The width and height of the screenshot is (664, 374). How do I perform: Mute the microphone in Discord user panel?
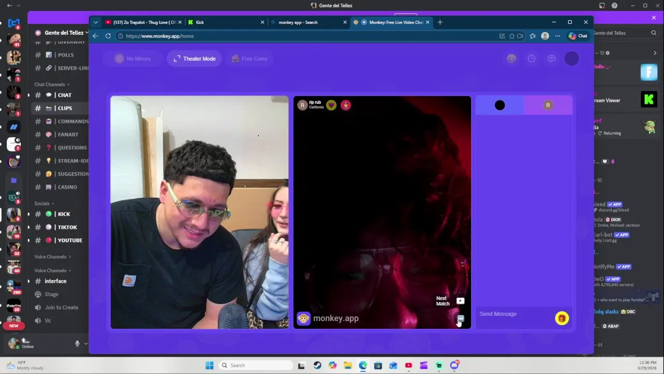coord(77,343)
